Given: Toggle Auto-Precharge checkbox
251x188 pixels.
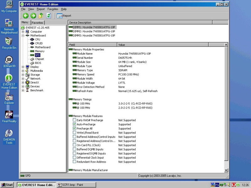Looking at the screenshot, I should 74,124.
